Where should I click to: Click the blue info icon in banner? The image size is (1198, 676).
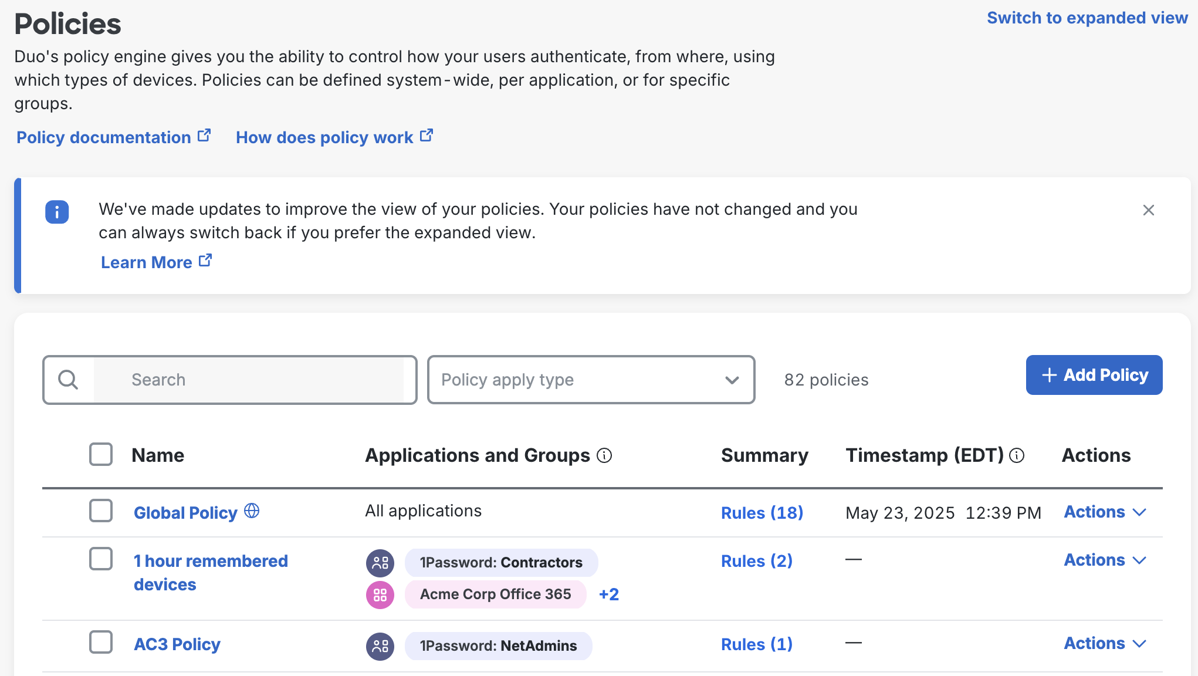[x=57, y=212]
